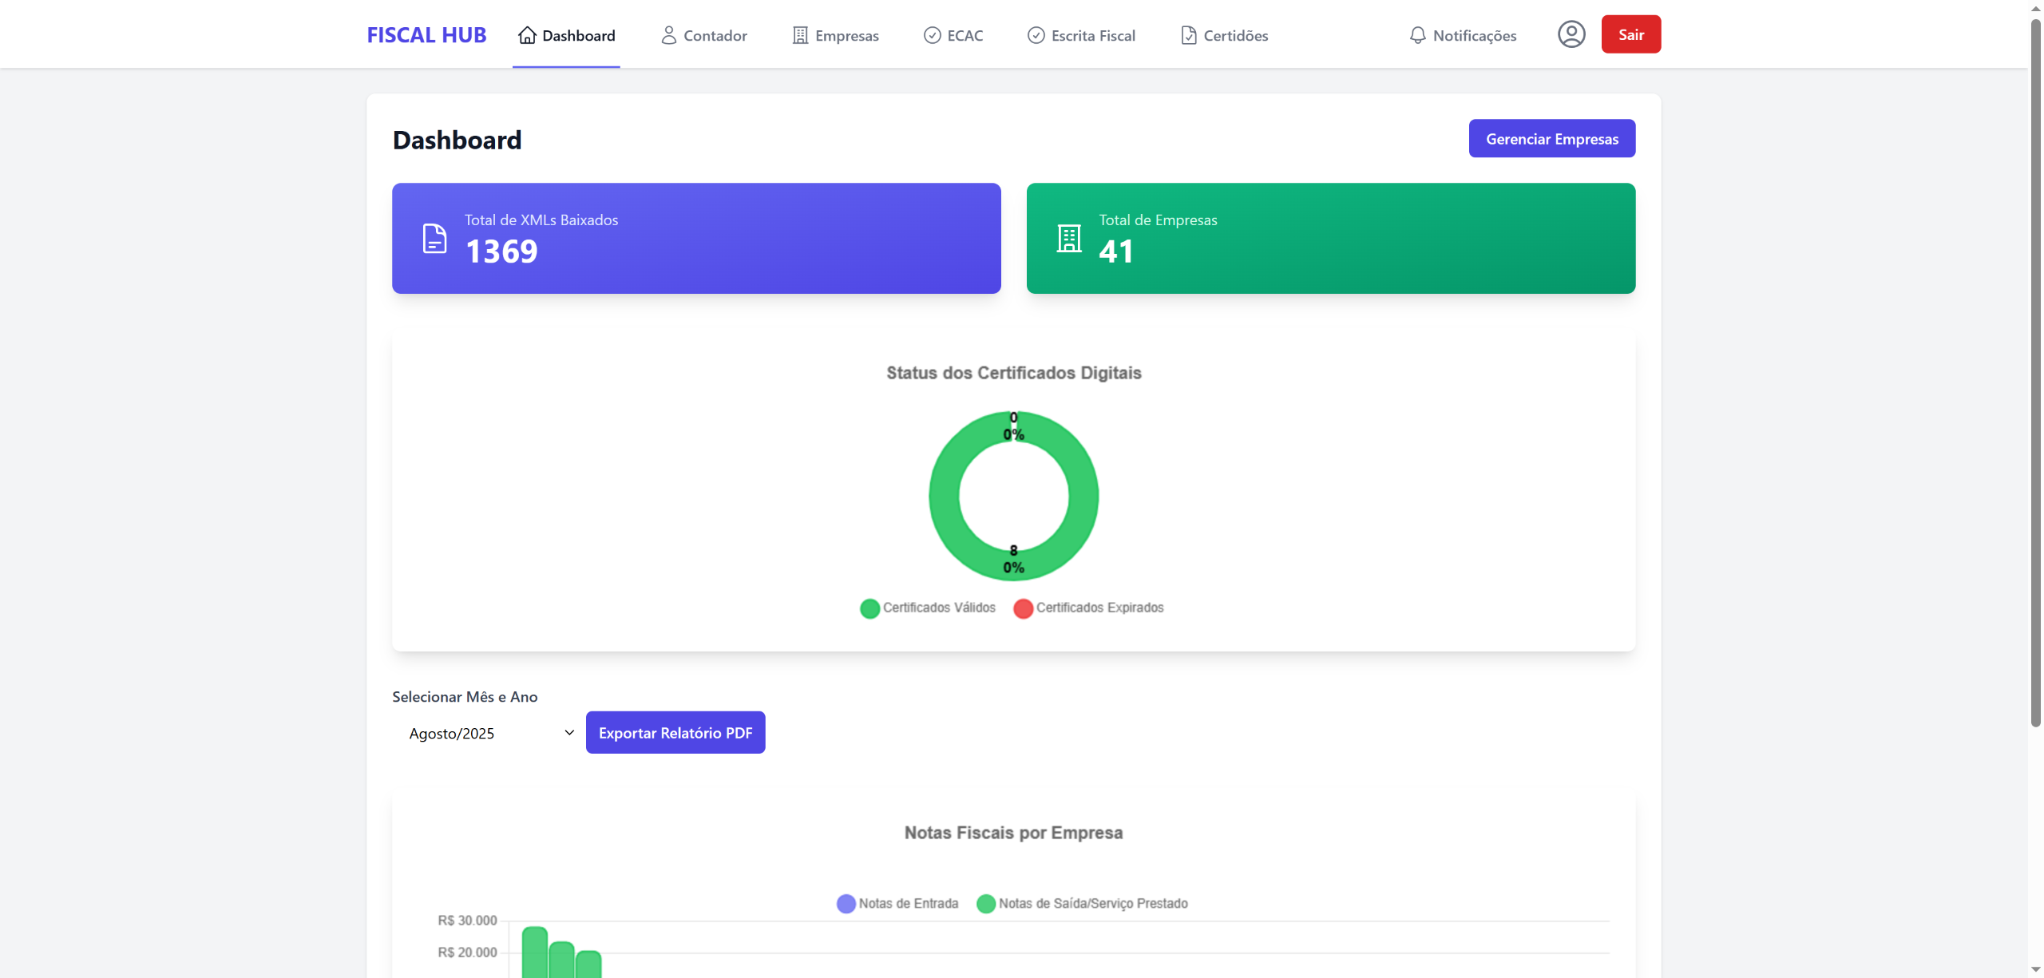Click the green donut chart ring
2044x978 pixels.
click(944, 496)
